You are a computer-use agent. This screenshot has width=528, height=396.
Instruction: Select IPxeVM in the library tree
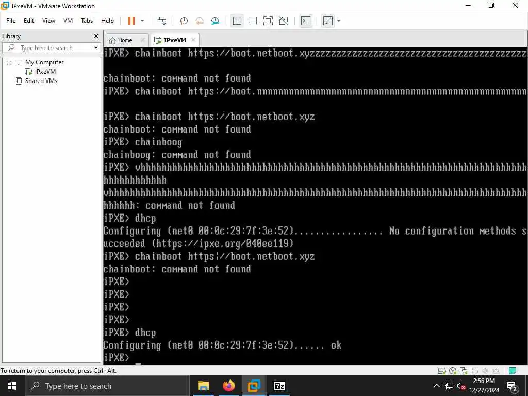click(x=45, y=71)
